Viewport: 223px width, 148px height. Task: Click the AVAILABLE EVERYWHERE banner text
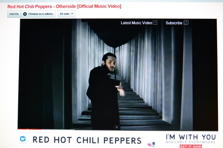[191, 142]
